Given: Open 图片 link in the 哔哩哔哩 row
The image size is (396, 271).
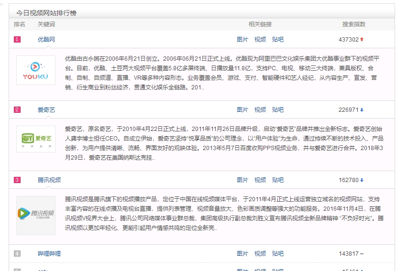Looking at the screenshot, I should click(242, 254).
